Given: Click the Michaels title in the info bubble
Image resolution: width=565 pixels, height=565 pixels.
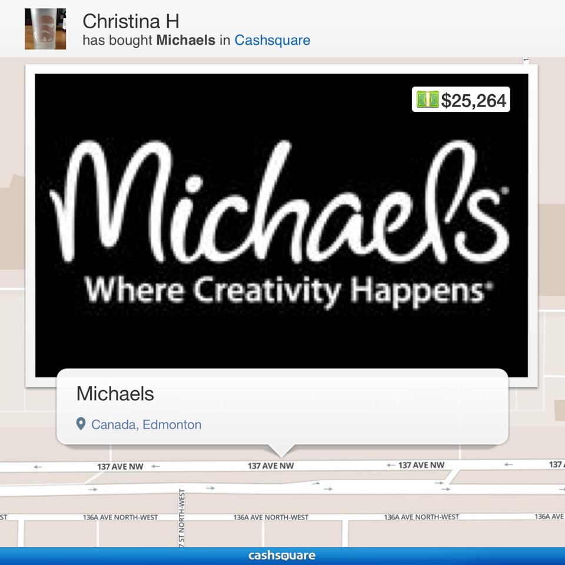Looking at the screenshot, I should [114, 394].
